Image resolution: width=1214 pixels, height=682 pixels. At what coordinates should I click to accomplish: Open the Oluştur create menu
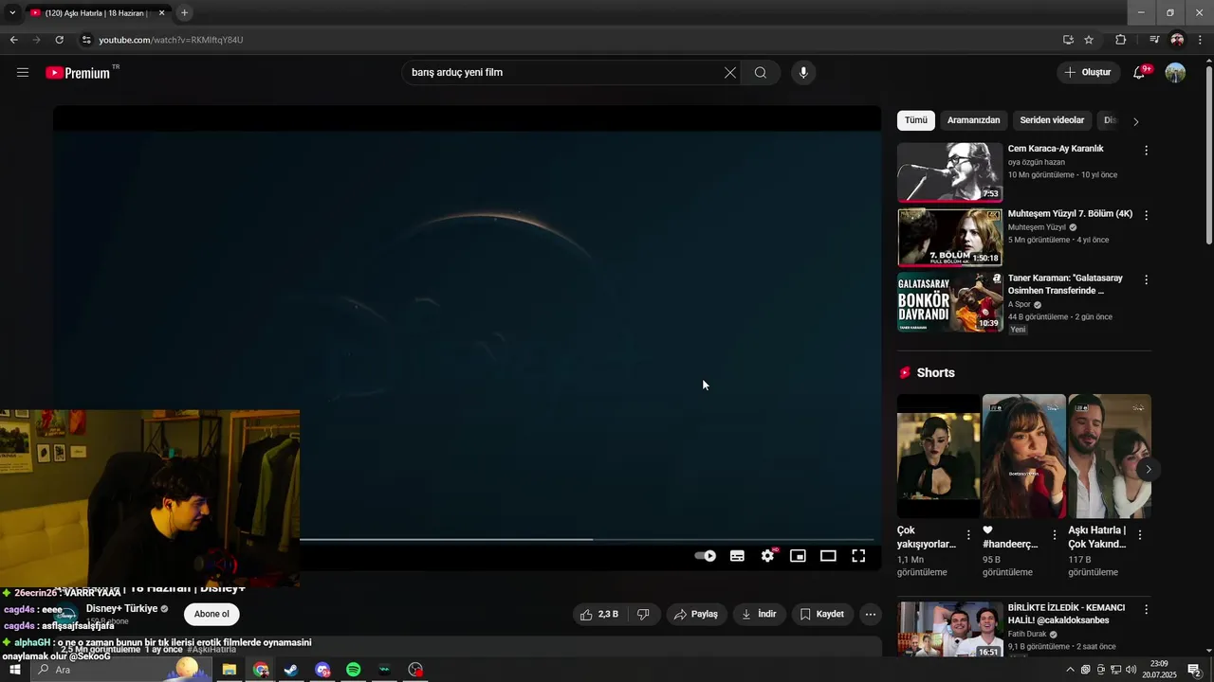pyautogui.click(x=1088, y=73)
